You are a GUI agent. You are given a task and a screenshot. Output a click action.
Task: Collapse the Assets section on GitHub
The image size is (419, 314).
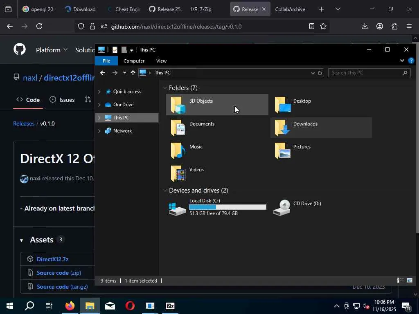coord(21,240)
